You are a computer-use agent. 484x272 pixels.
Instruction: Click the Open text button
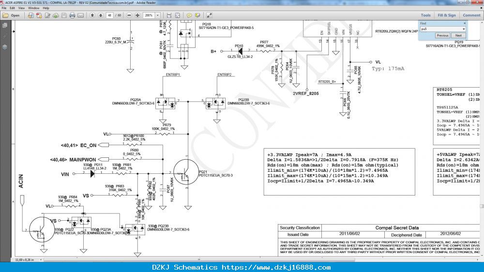pyautogui.click(x=15, y=15)
